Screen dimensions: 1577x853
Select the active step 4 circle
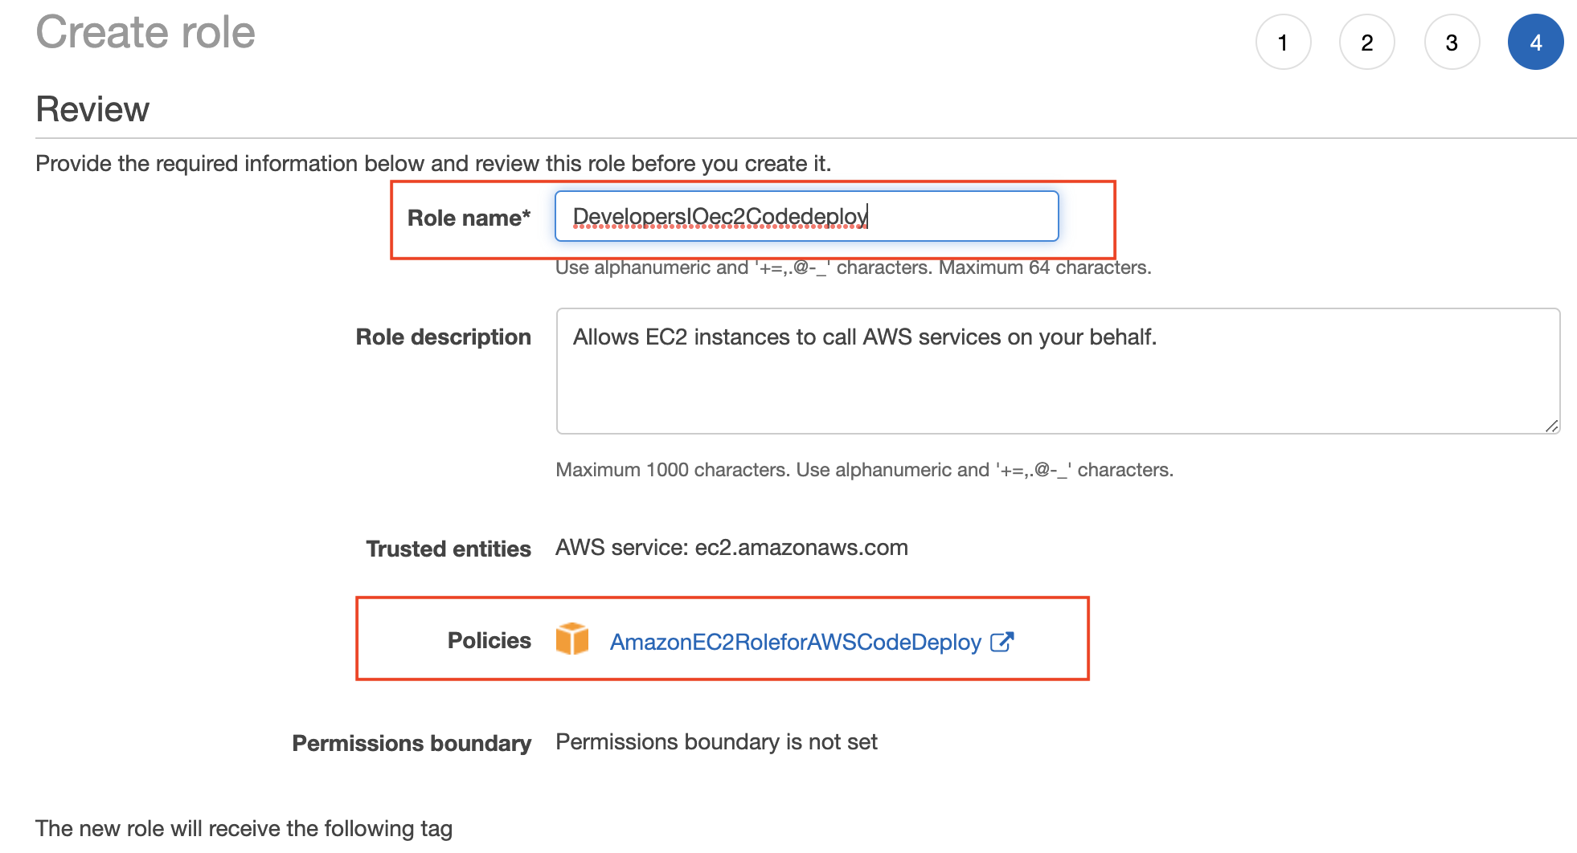[x=1535, y=42]
